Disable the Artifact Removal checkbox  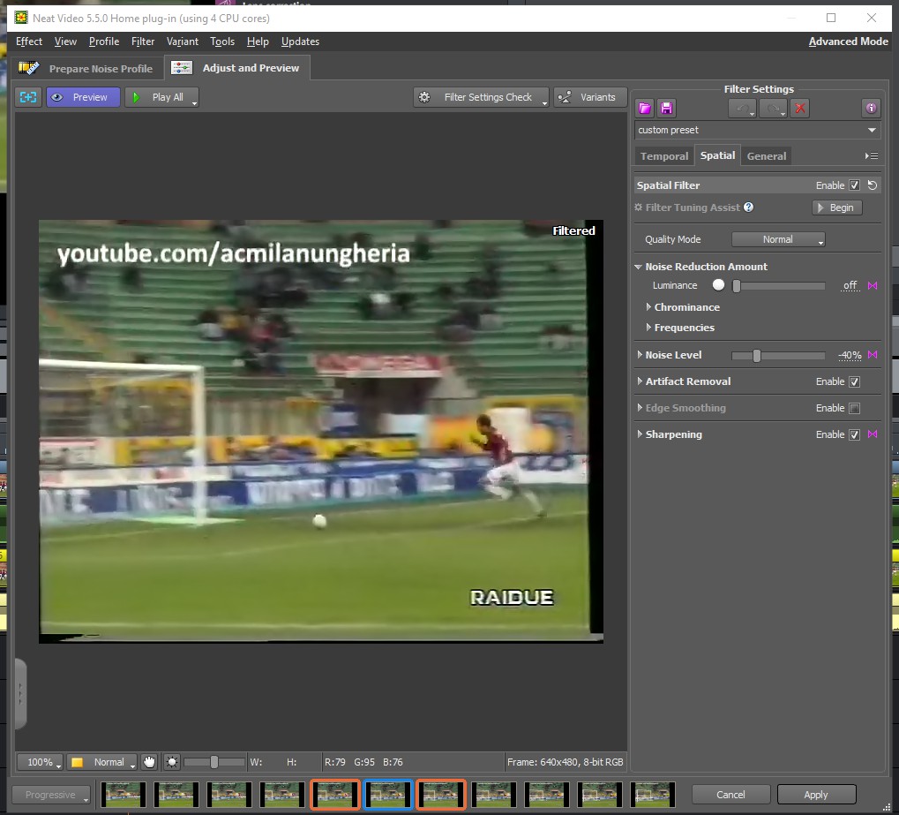854,382
